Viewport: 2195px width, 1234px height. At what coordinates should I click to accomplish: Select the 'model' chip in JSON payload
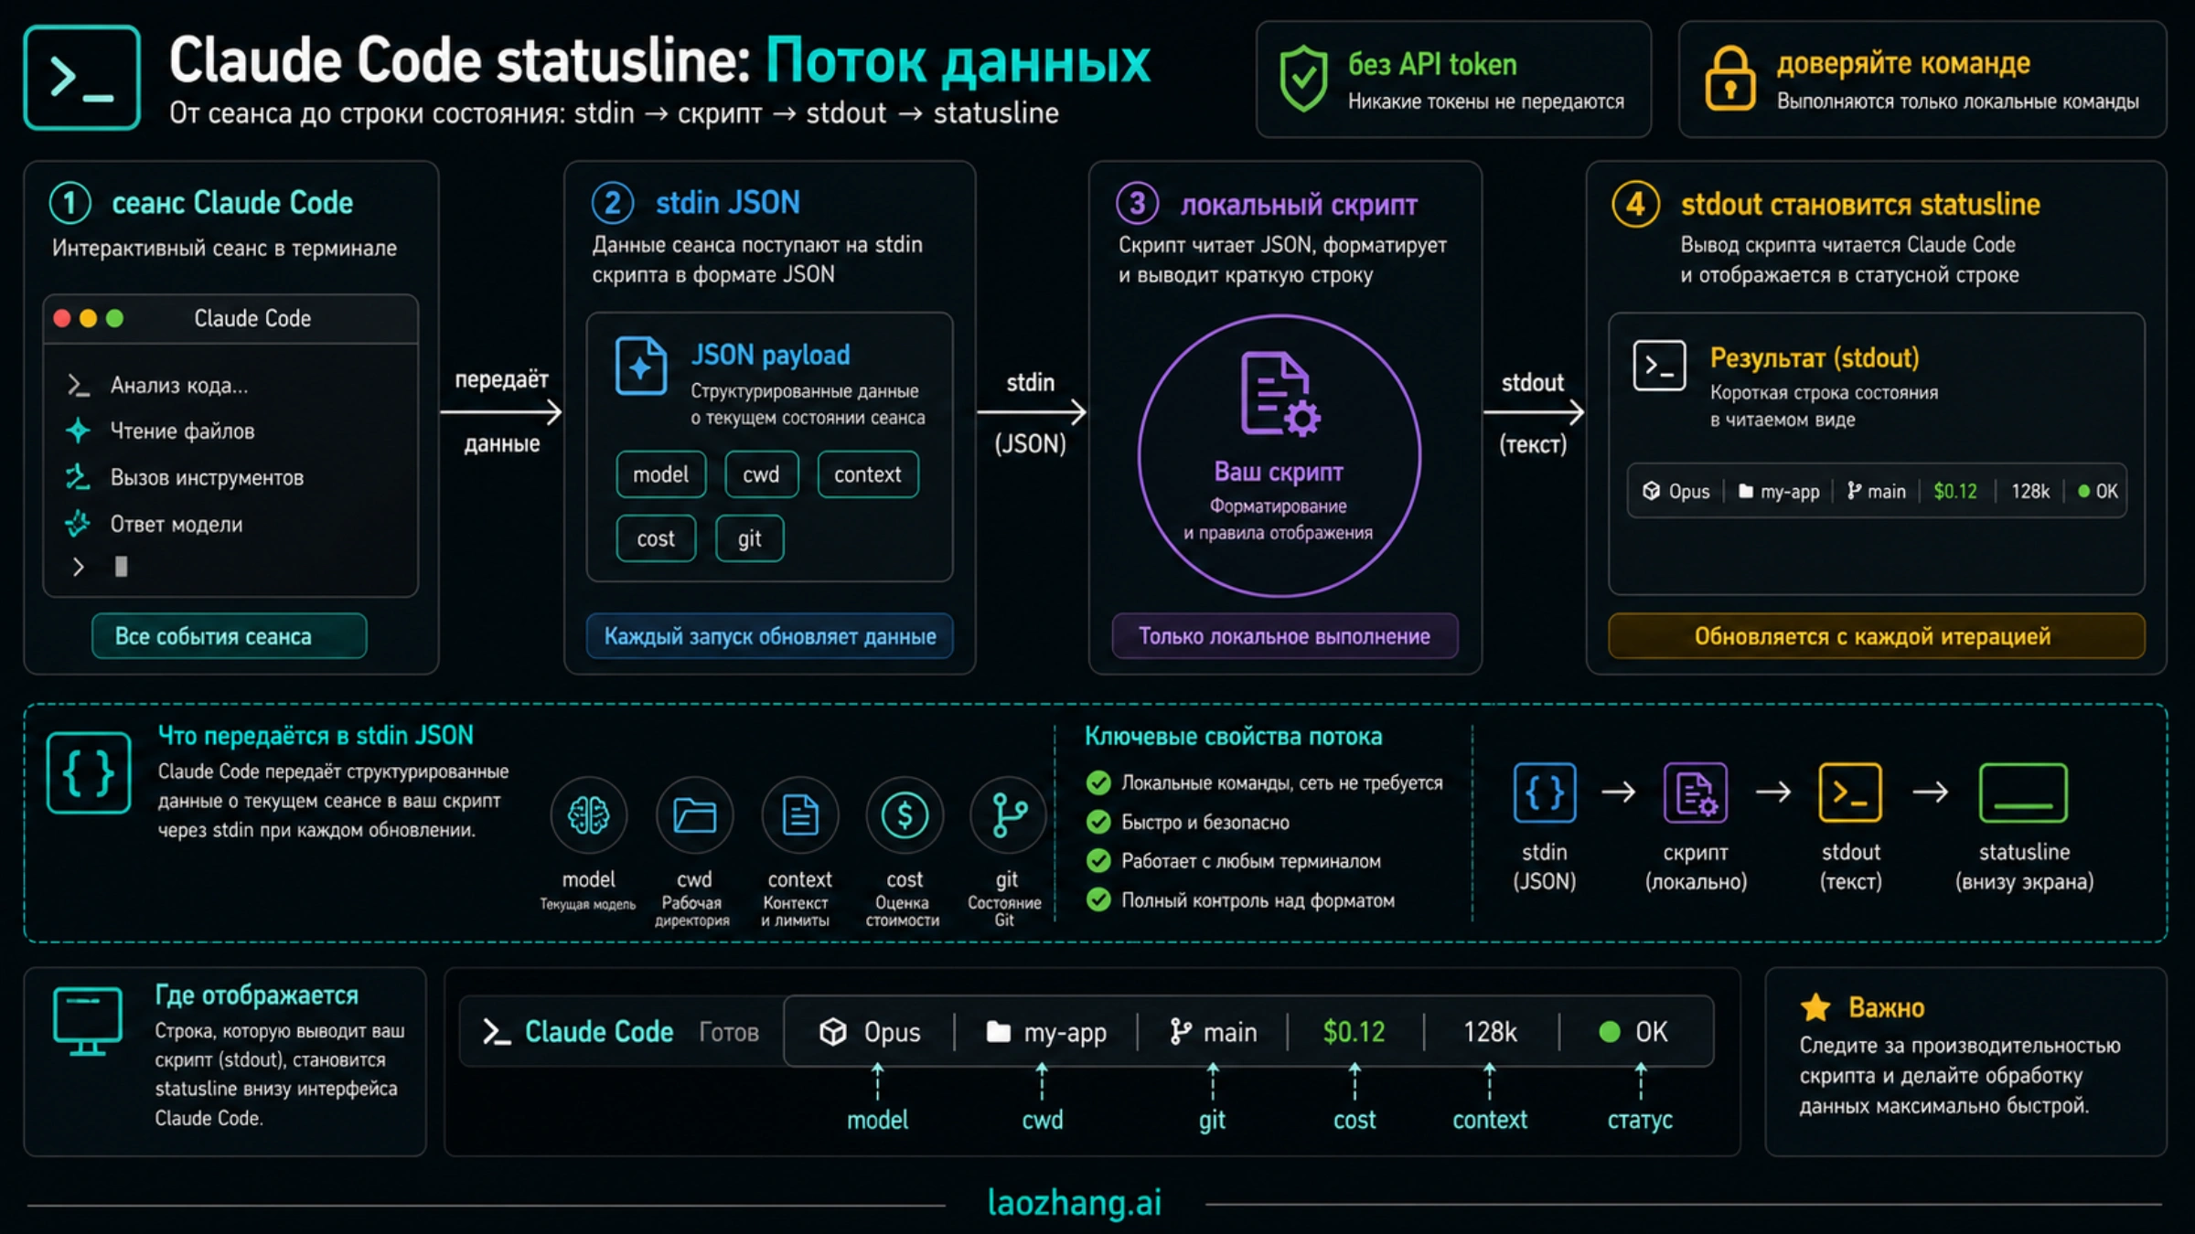(660, 474)
